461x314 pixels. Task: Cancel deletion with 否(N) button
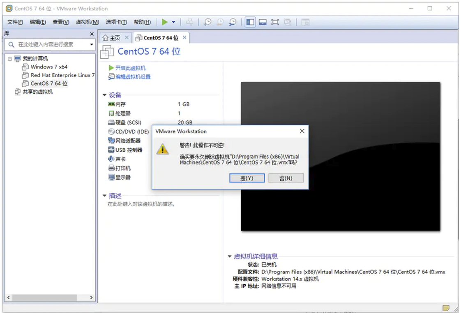(286, 178)
